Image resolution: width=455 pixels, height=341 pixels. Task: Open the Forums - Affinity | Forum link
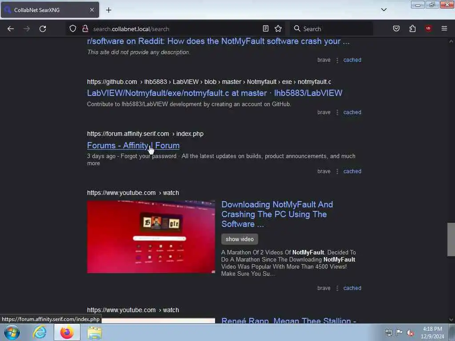coord(133,146)
